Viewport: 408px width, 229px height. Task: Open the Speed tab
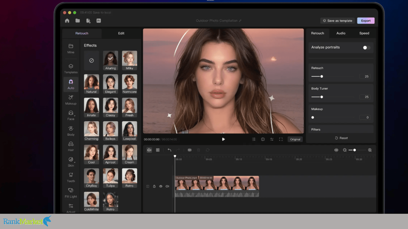click(364, 33)
